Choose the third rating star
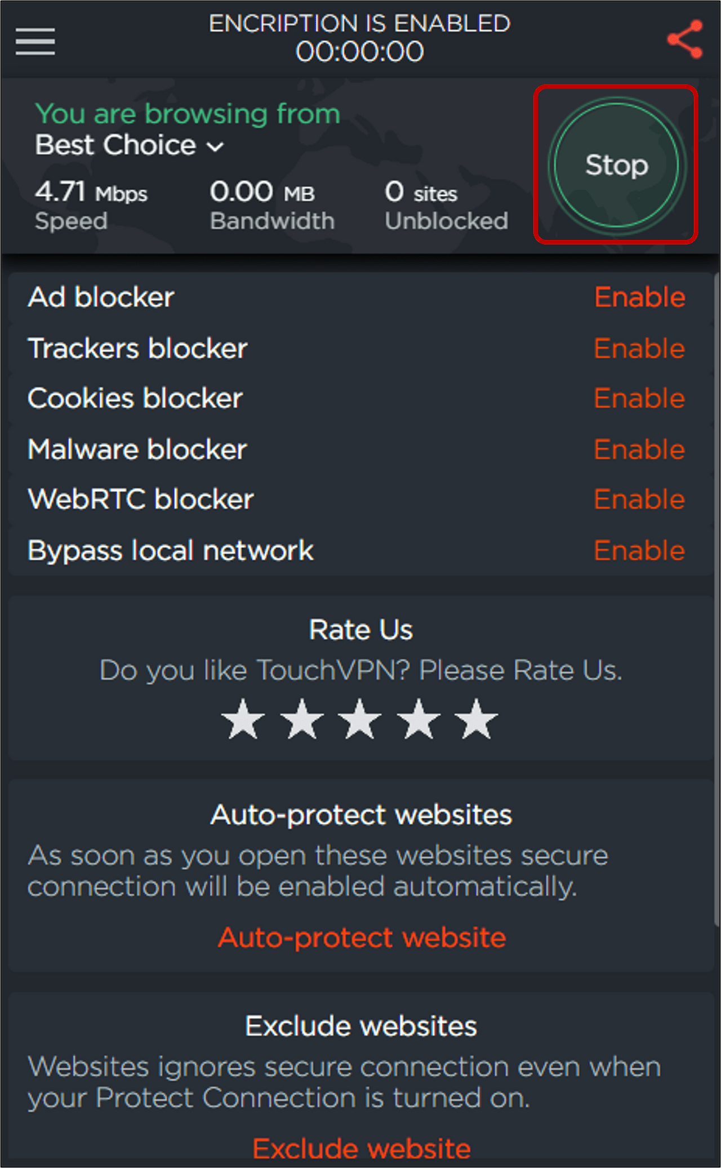The width and height of the screenshot is (721, 1168). point(360,719)
